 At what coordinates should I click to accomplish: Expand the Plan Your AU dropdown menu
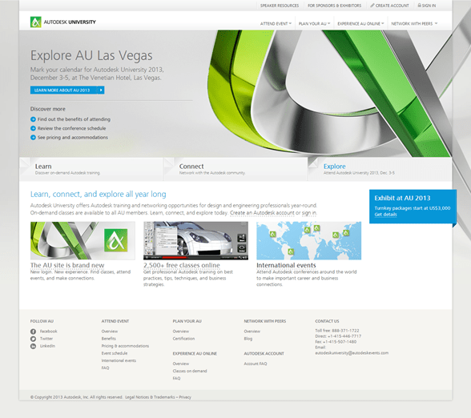[x=314, y=23]
